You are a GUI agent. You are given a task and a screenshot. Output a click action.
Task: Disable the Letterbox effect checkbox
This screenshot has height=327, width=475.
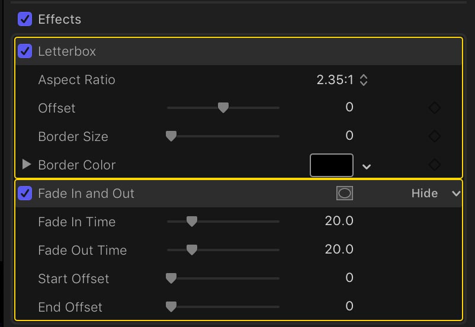pos(25,51)
